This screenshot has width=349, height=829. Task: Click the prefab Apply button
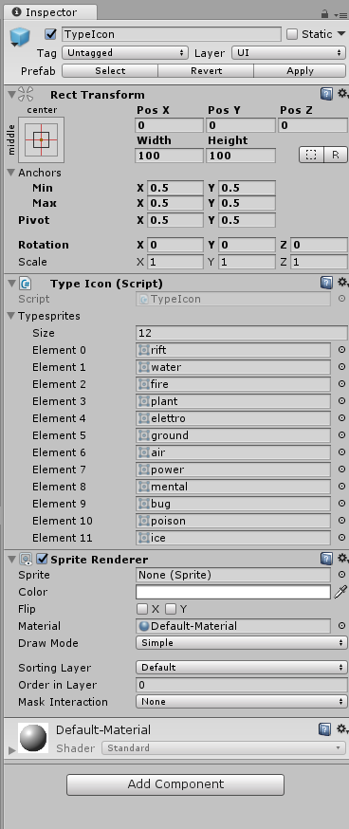tap(300, 71)
